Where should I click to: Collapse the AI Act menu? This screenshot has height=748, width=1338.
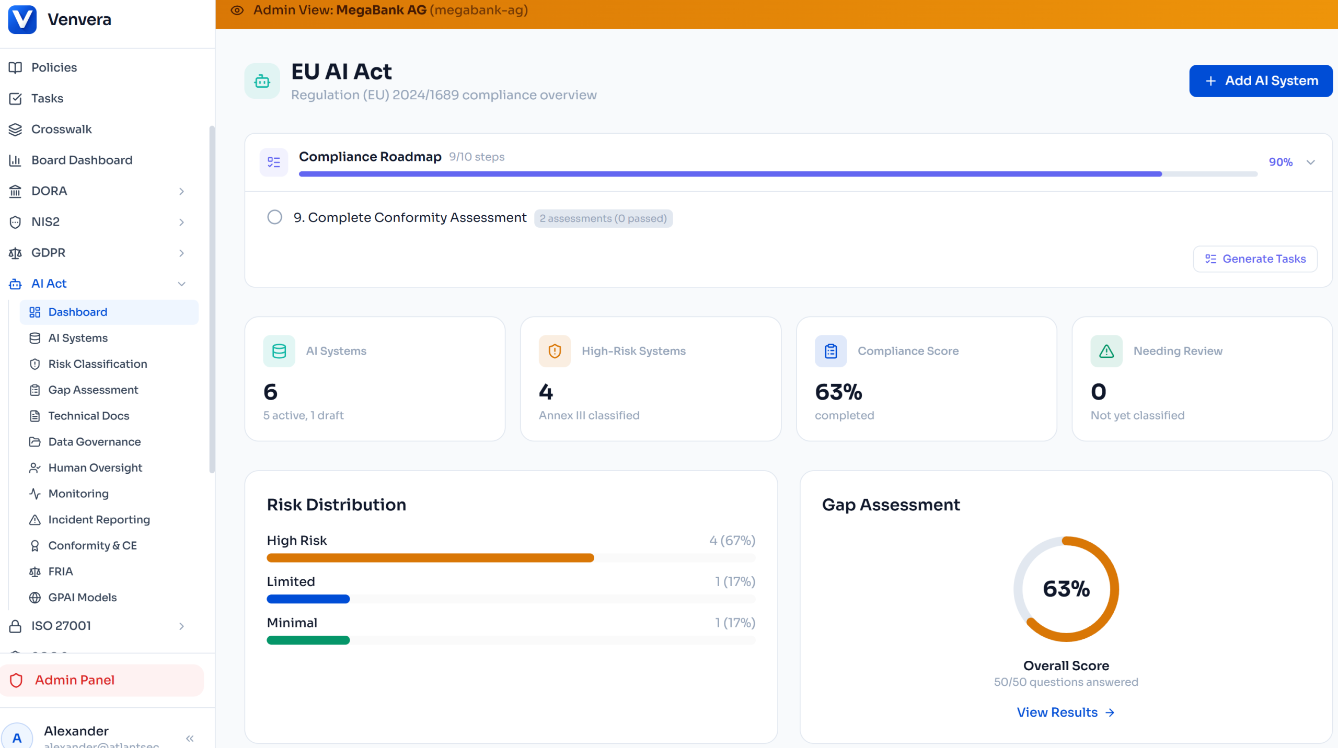coord(181,284)
